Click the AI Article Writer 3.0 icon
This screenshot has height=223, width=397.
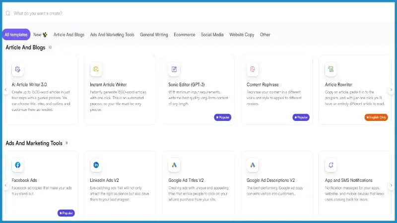(18, 69)
